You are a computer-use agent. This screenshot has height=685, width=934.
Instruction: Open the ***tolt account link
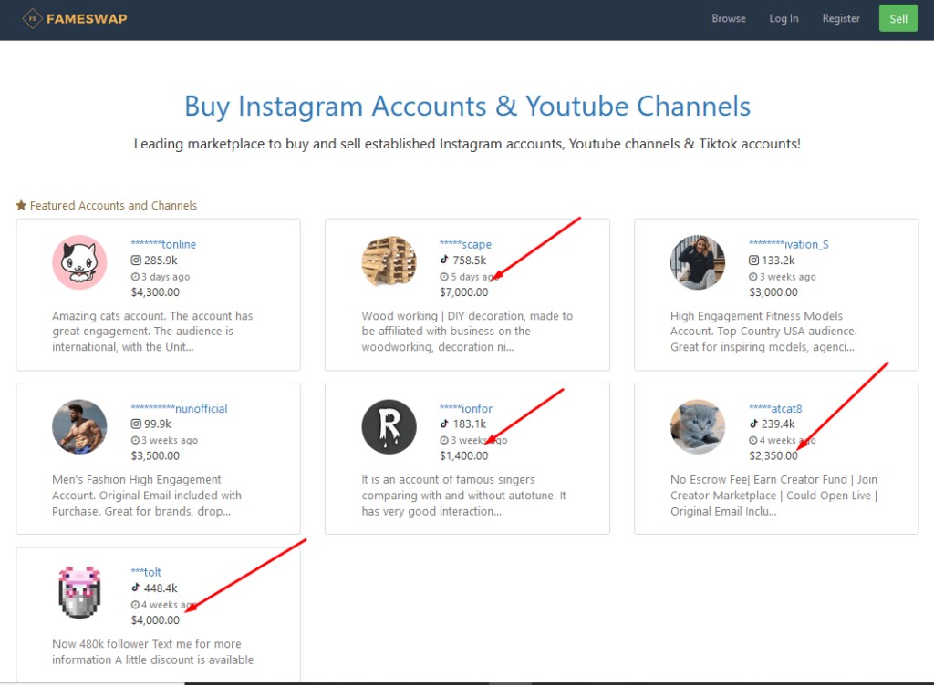click(146, 573)
